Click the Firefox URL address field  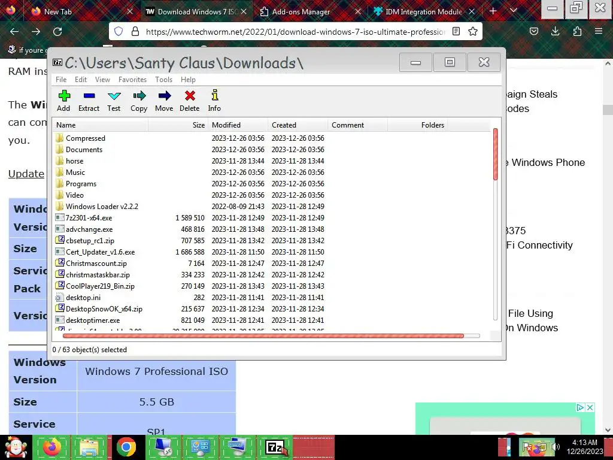[x=295, y=32]
